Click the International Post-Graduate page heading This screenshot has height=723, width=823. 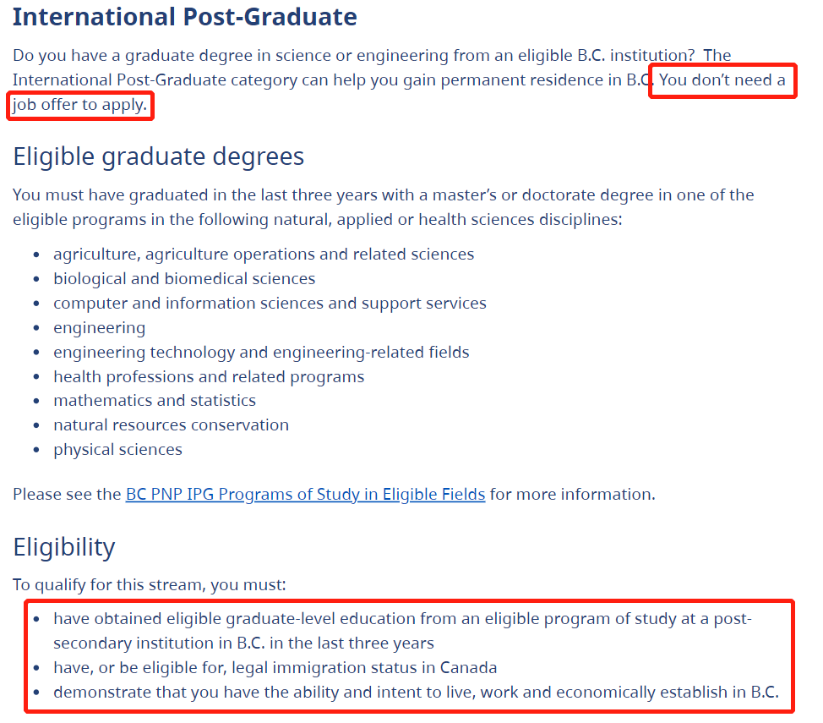pos(185,17)
